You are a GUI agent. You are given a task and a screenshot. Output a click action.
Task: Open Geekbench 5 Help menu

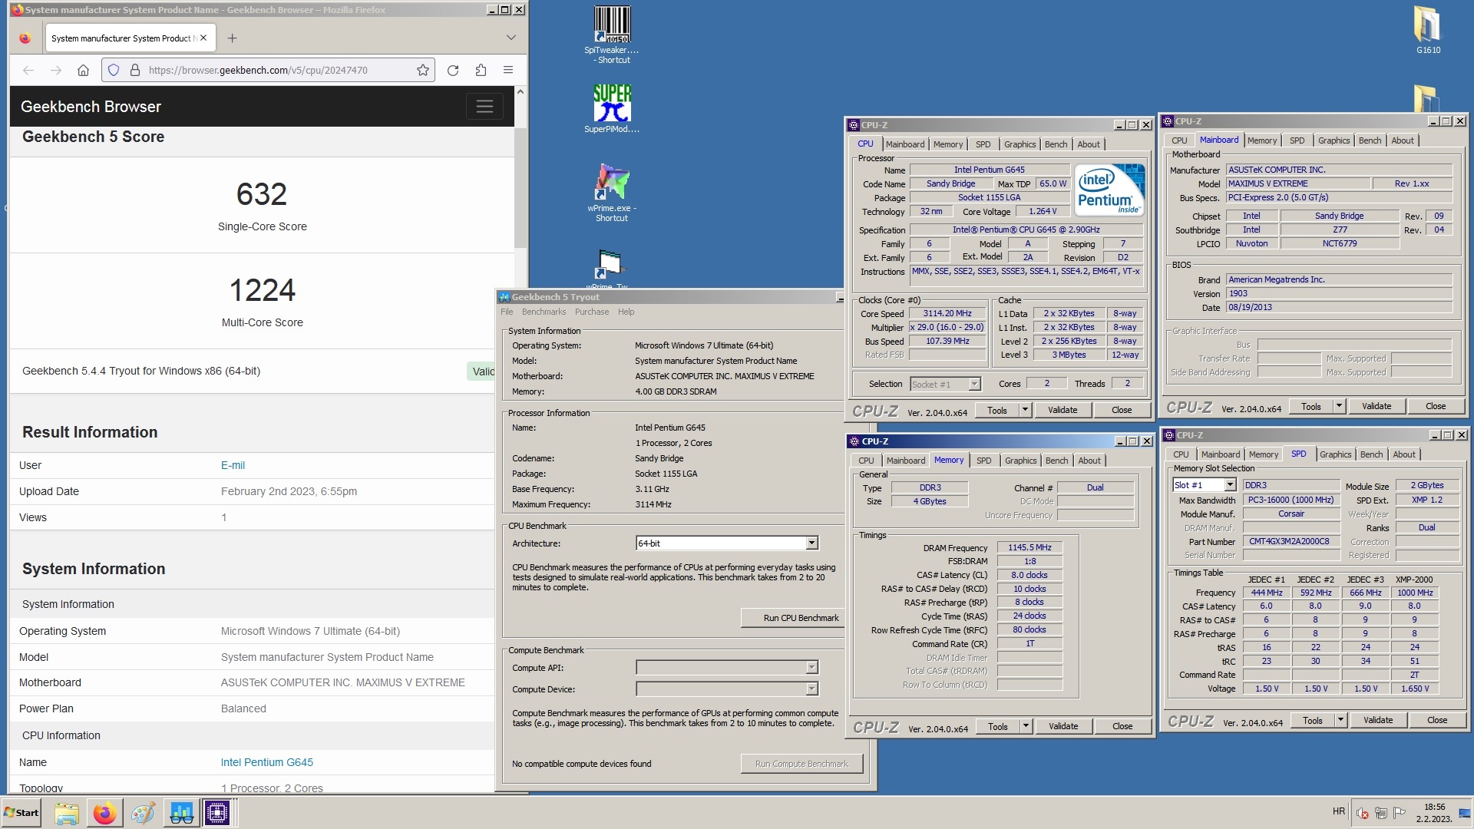[626, 312]
